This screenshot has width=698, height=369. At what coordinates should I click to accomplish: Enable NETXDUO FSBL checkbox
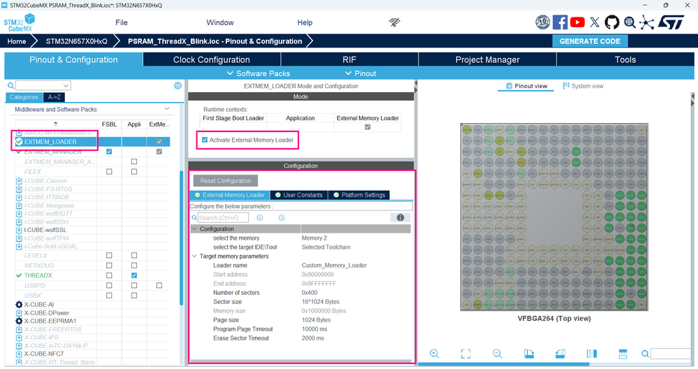[x=109, y=266]
